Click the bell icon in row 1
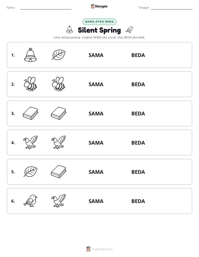This screenshot has width=199, height=257. (x=30, y=55)
